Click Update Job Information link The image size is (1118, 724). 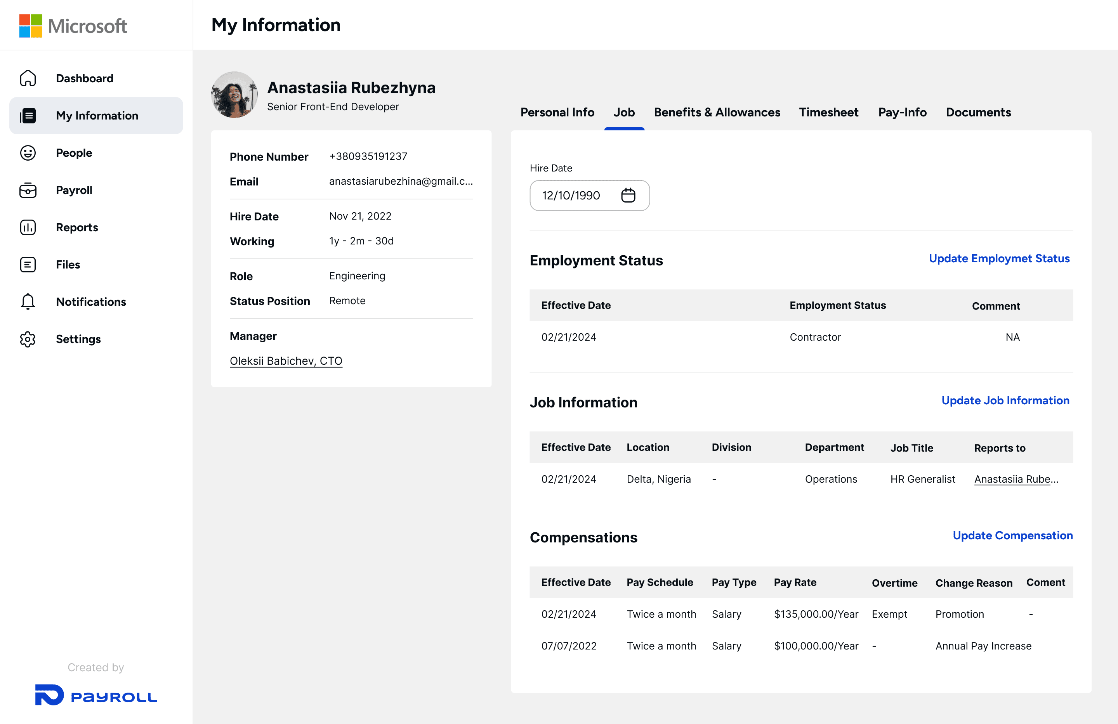click(x=1005, y=400)
